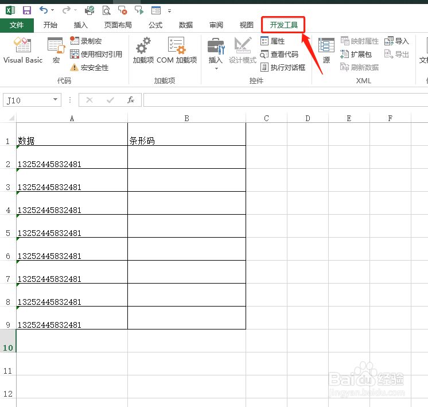428x407 pixels.
Task: Expand the Name Box dropdown arrow
Action: 56,100
